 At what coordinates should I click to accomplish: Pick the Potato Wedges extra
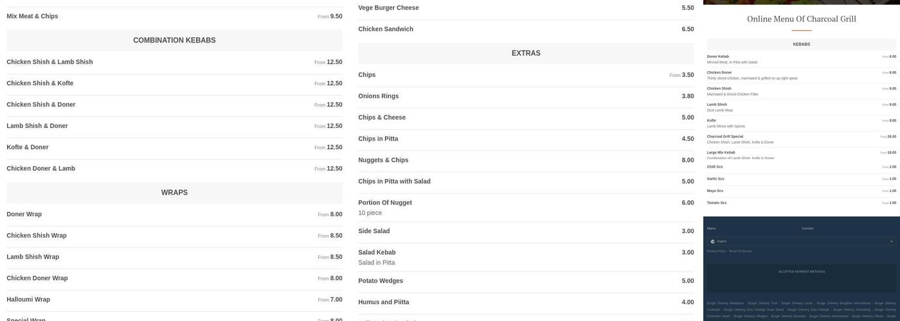(x=381, y=281)
